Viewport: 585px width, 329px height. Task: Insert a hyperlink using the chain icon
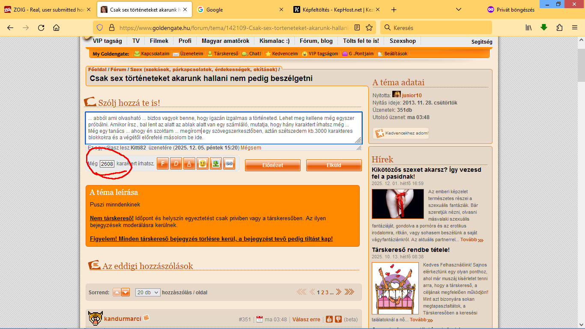coord(229,164)
